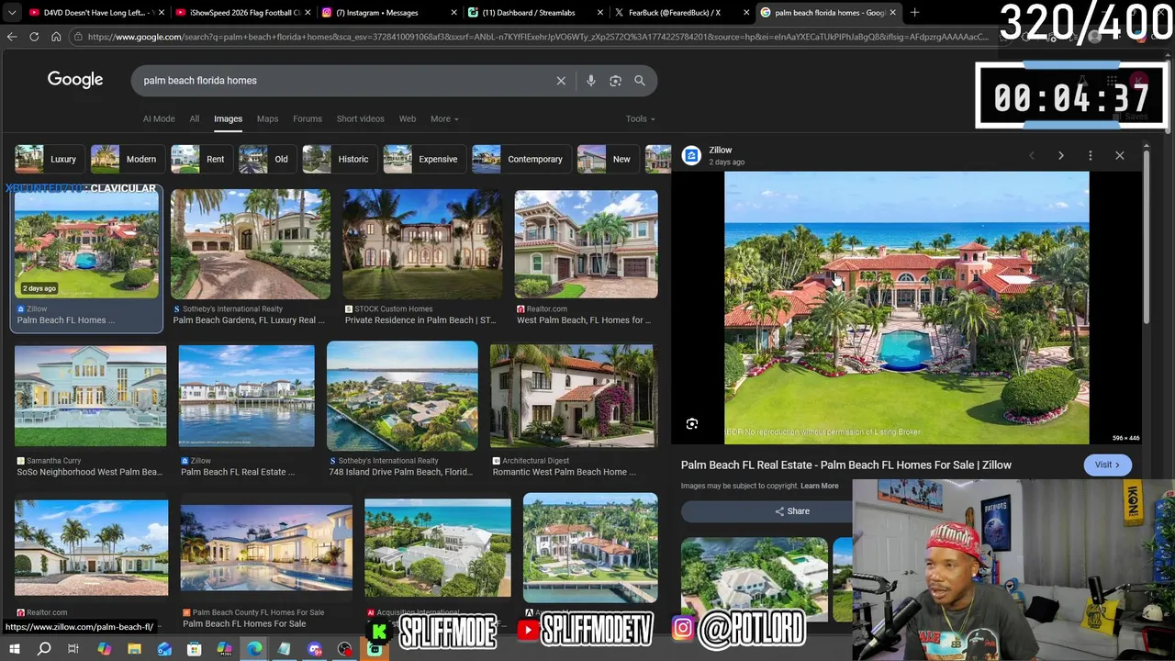Open Copilot from the taskbar
The image size is (1175, 661).
coord(104,649)
